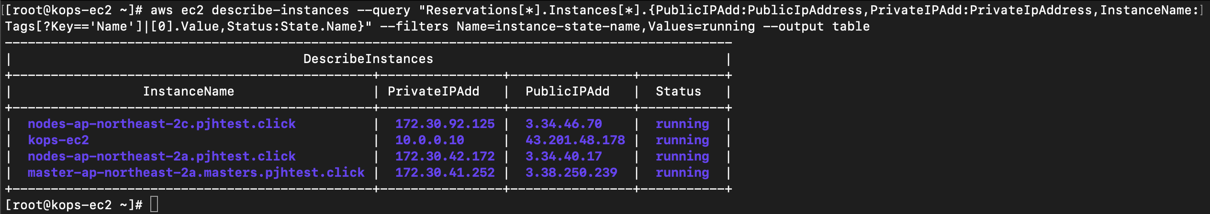Click 'describe-instances' in the command line
The image size is (1210, 214).
[x=280, y=10]
